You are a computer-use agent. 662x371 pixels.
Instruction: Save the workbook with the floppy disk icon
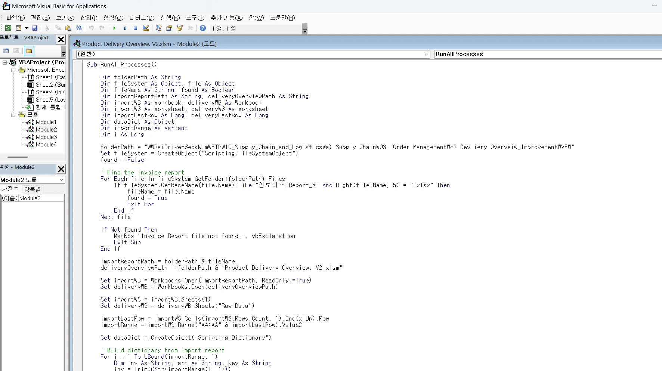[x=35, y=28]
